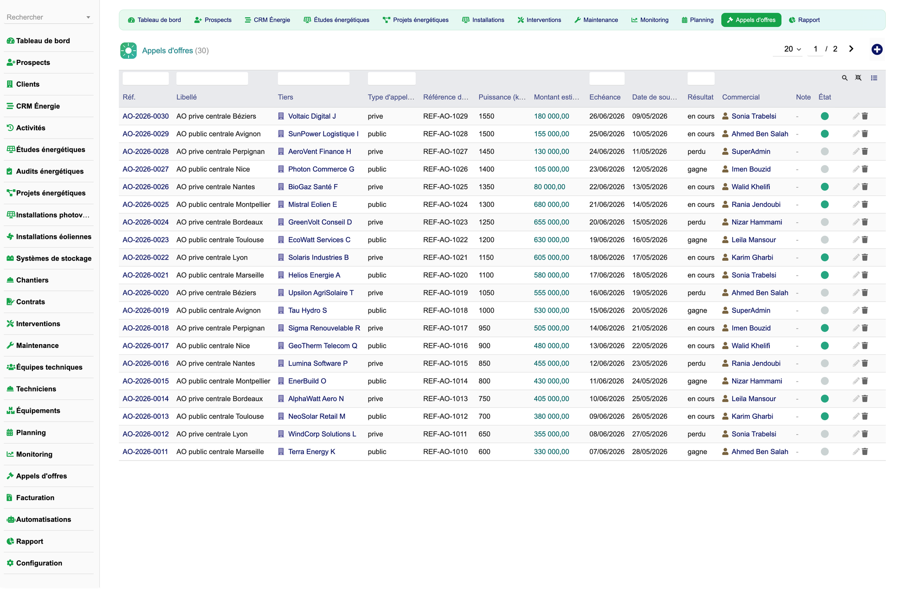Open reference link AO-2026-0029
Screen dimensions: 903x597
point(145,134)
